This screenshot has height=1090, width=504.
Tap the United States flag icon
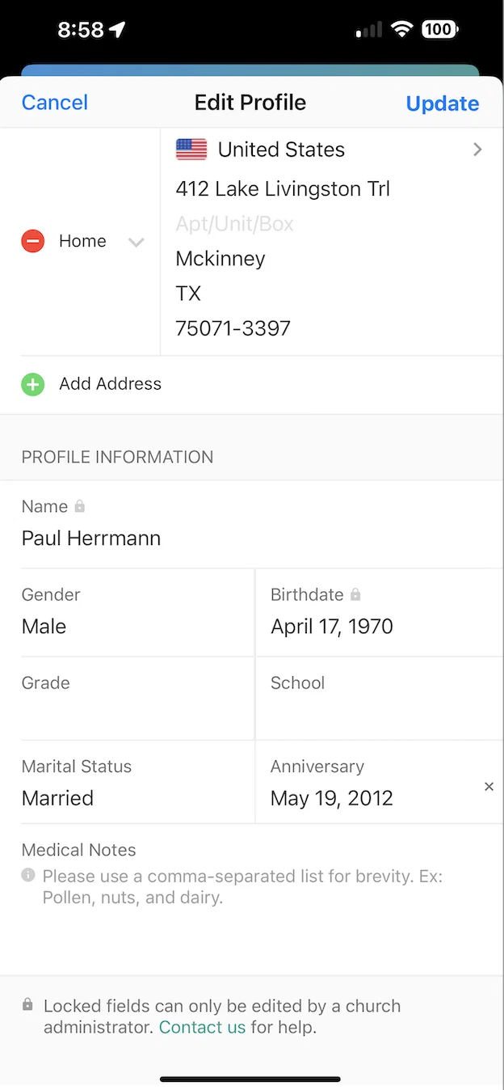click(x=191, y=150)
